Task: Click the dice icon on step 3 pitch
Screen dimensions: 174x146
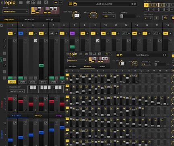Action: click(x=35, y=41)
